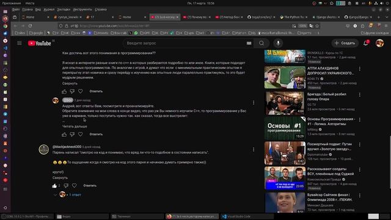391x220 pixels.
Task: Click the 'Создать' create button
Action: pos(345,43)
